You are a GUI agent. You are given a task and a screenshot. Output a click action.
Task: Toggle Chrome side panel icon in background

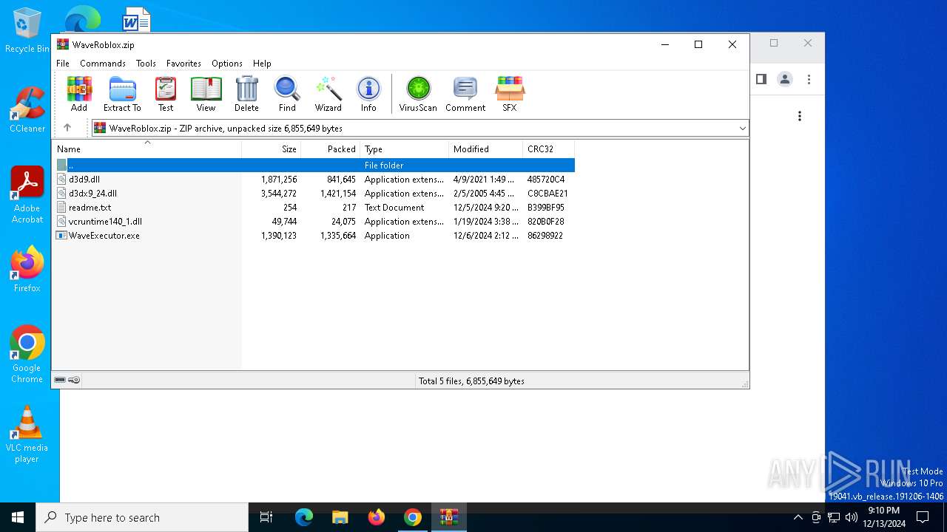(761, 79)
